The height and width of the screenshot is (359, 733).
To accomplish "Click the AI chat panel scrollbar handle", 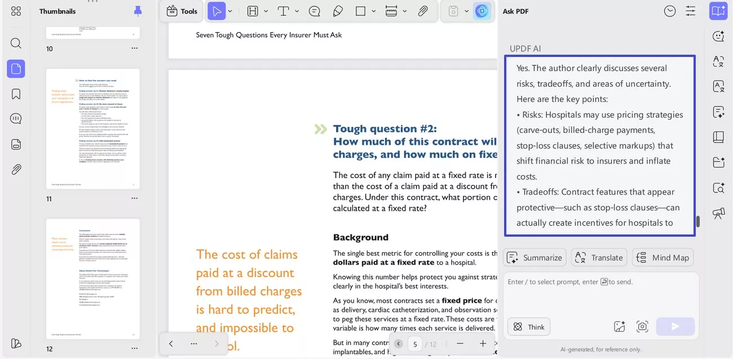I will (698, 221).
